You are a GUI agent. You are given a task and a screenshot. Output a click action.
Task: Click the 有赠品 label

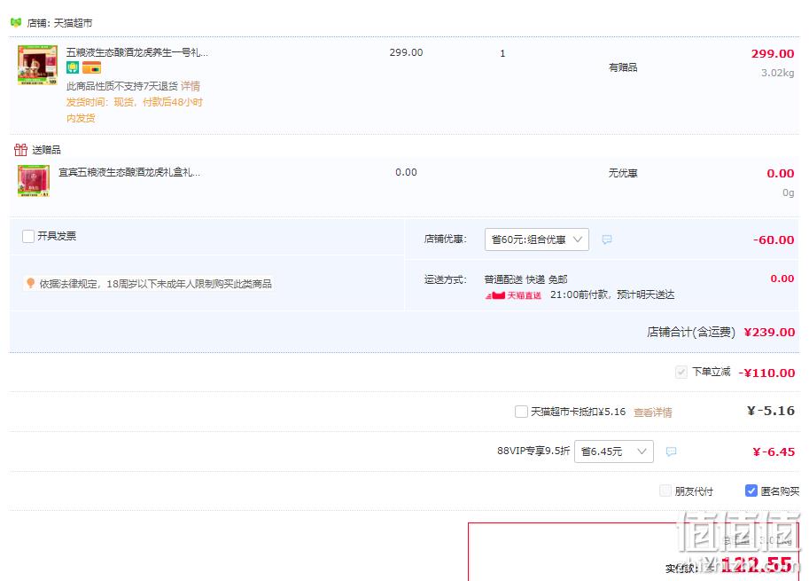tap(623, 67)
